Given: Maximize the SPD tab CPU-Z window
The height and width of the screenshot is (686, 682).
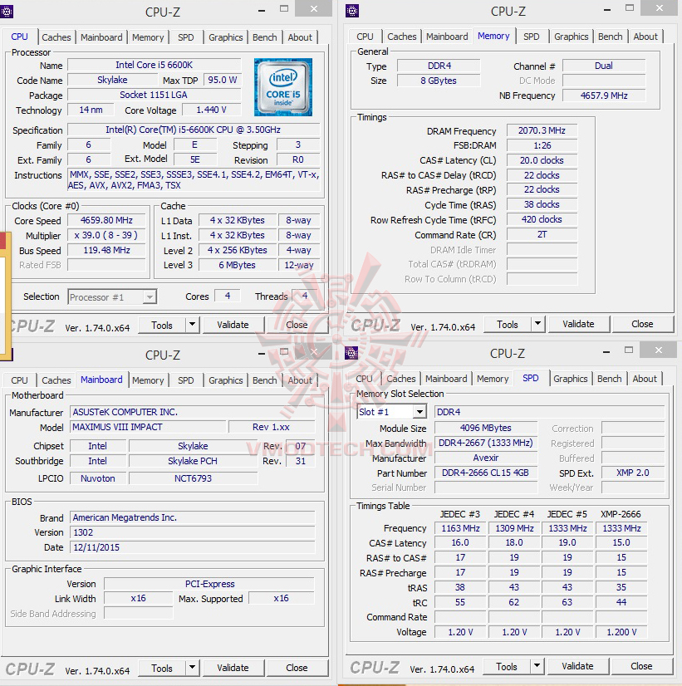Looking at the screenshot, I should tap(629, 350).
